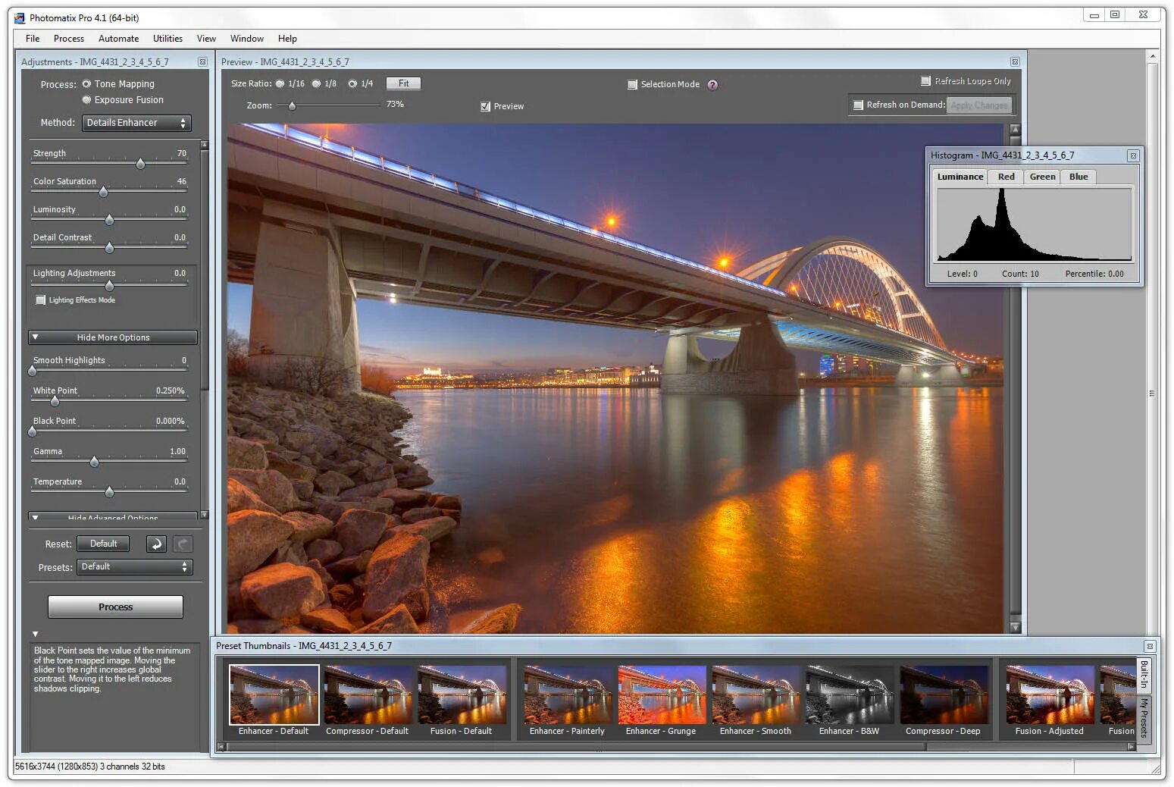Switch histogram to Blue tab
The image size is (1174, 787).
pos(1079,177)
